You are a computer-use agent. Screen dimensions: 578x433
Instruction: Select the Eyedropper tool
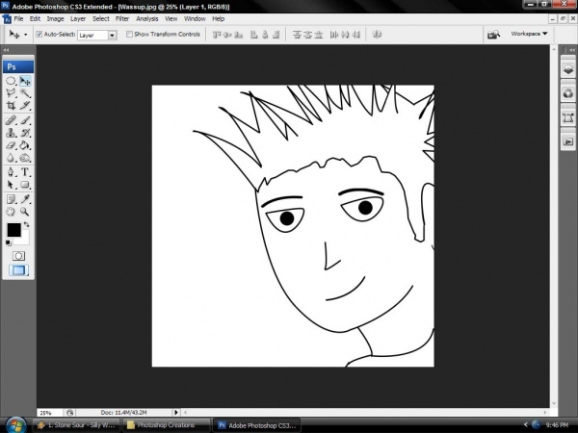pyautogui.click(x=25, y=199)
